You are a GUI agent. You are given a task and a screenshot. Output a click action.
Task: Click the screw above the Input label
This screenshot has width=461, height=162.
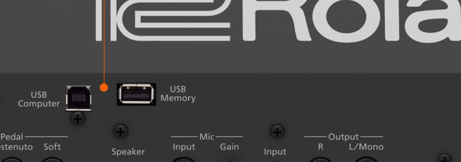pyautogui.click(x=277, y=132)
